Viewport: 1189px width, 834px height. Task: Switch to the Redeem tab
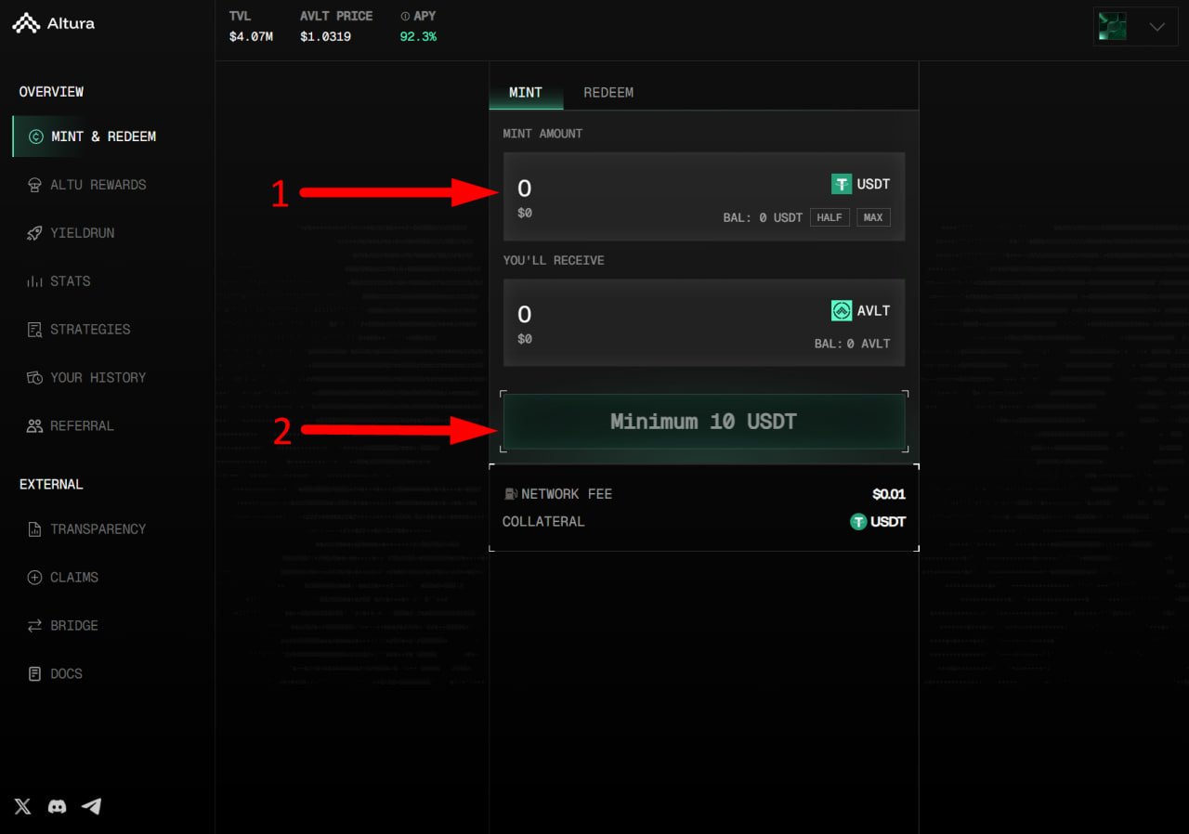pyautogui.click(x=608, y=93)
